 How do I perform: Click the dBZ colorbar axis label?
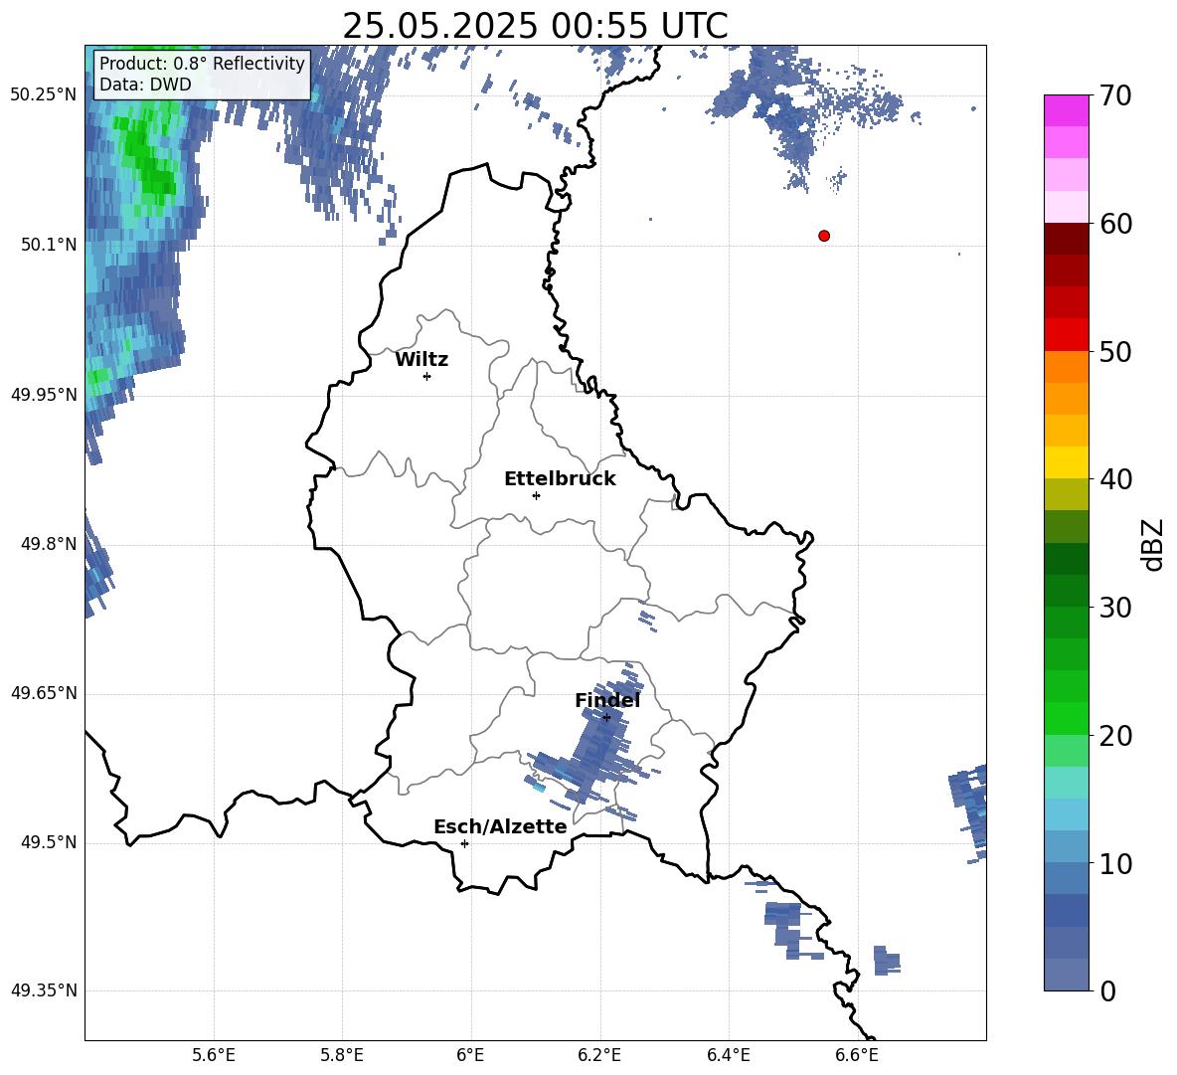[x=1152, y=544]
